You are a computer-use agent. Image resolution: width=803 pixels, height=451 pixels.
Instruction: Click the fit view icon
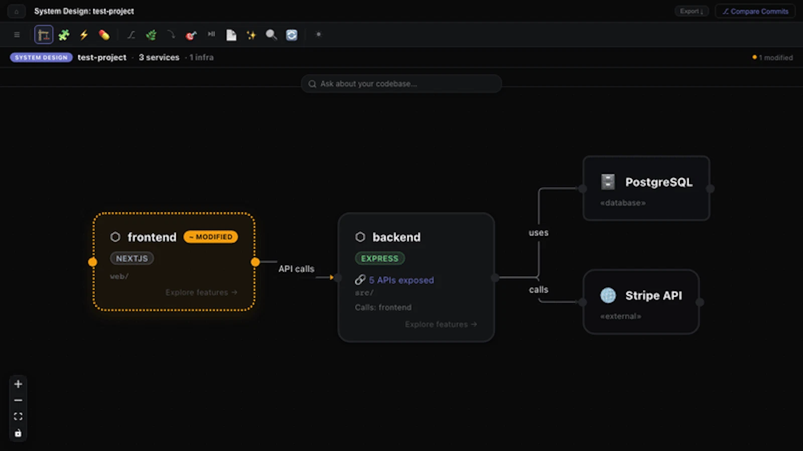click(x=18, y=416)
